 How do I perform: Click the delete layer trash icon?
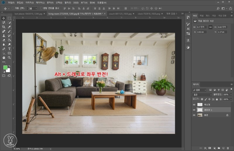point(228,148)
